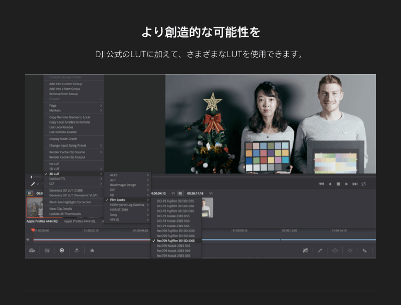Expand the Flags submenu
The image size is (401, 305).
(74, 106)
